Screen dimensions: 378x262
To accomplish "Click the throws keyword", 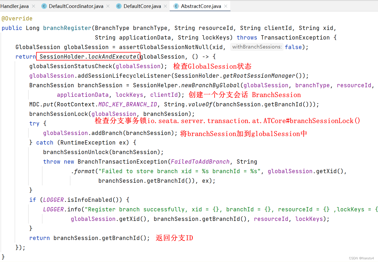I will (x=247, y=38).
